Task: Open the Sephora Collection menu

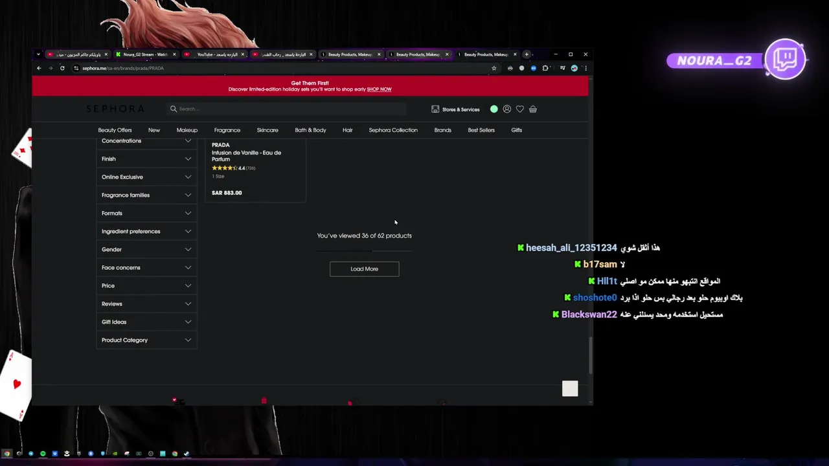Action: [x=393, y=130]
